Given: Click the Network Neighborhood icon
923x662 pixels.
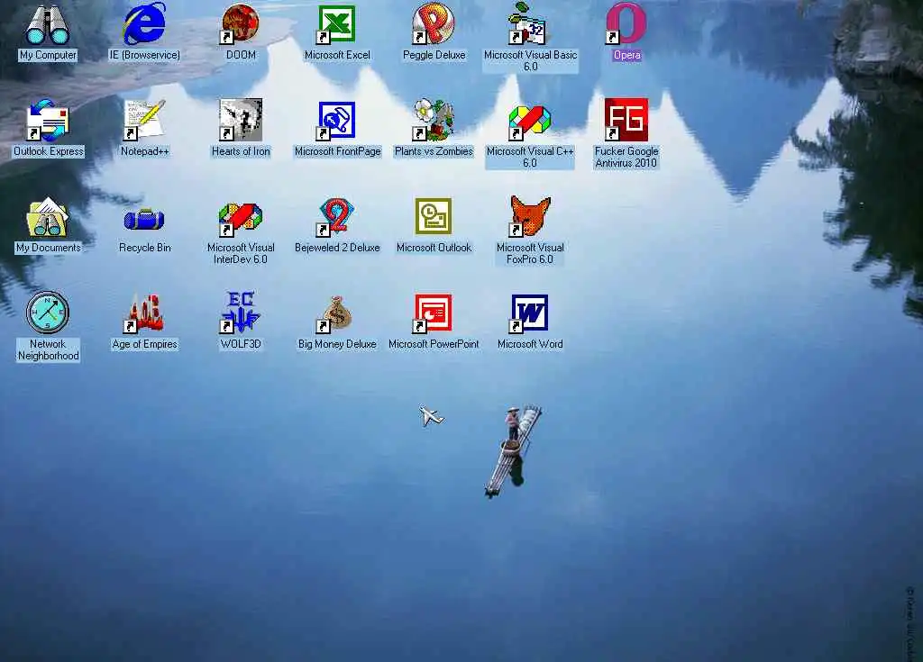Looking at the screenshot, I should tap(48, 312).
